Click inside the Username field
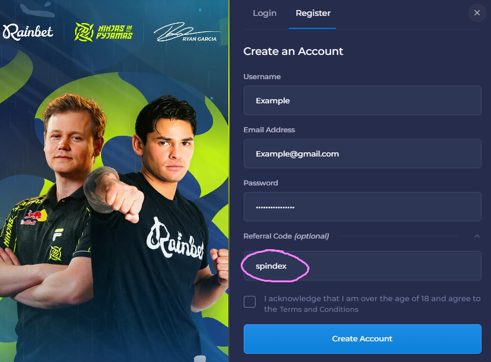The height and width of the screenshot is (362, 491). click(362, 100)
